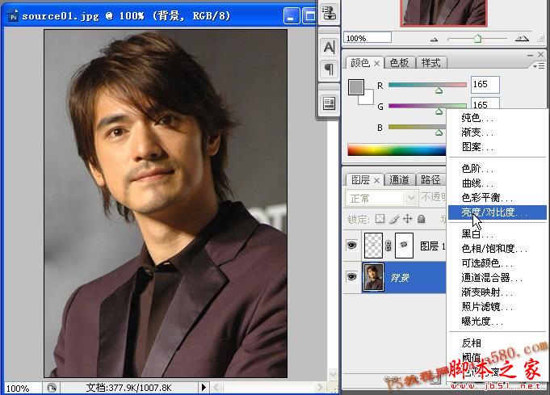Click navigator zoom out mountain icon

pyautogui.click(x=434, y=40)
